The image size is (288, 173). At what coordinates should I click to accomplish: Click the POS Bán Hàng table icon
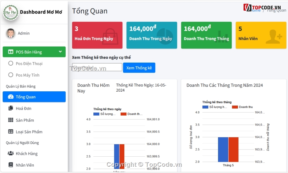[x=11, y=52]
